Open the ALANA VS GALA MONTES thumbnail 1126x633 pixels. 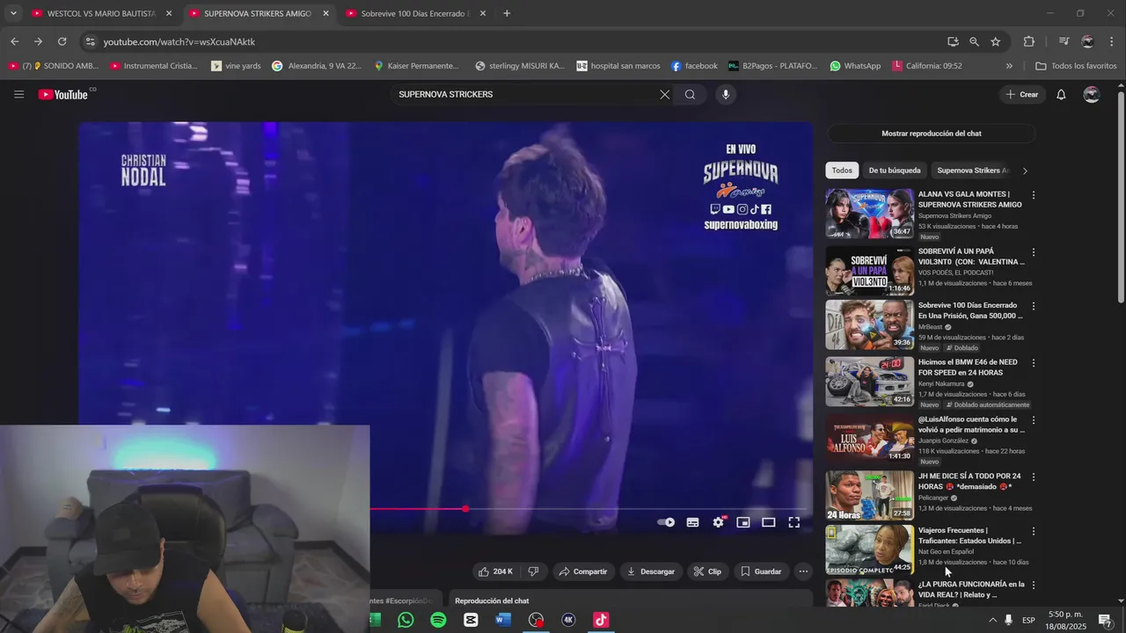(869, 214)
